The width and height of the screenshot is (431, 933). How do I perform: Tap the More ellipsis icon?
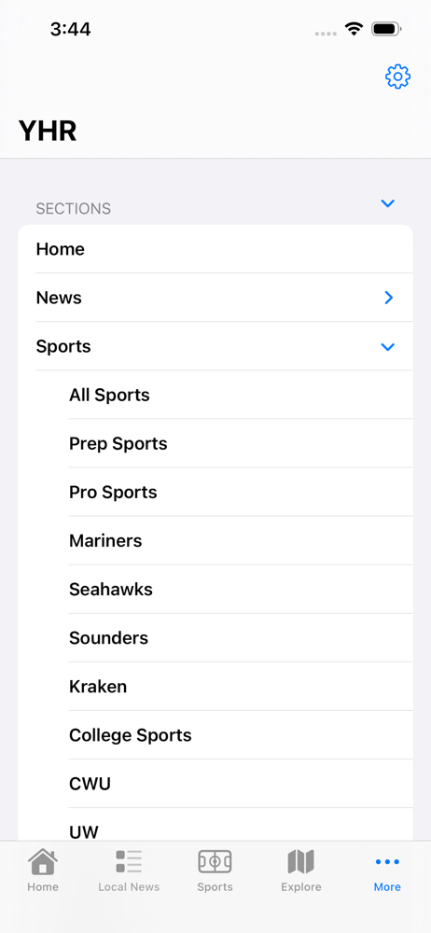coord(387,861)
